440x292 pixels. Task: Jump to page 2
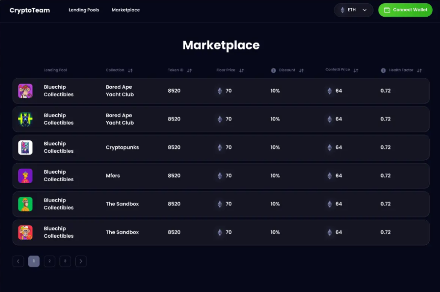pos(49,261)
